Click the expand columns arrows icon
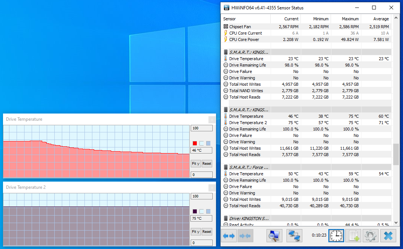The height and width of the screenshot is (249, 403). [229, 236]
